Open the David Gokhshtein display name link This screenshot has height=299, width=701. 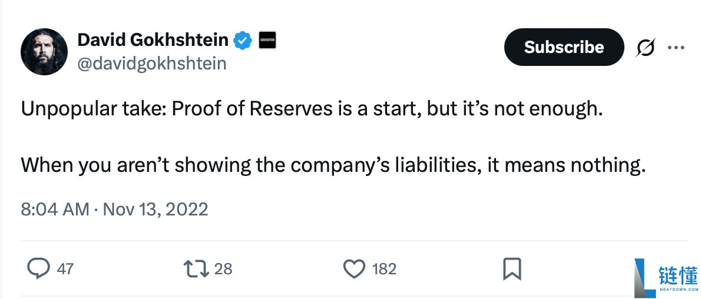coord(153,40)
